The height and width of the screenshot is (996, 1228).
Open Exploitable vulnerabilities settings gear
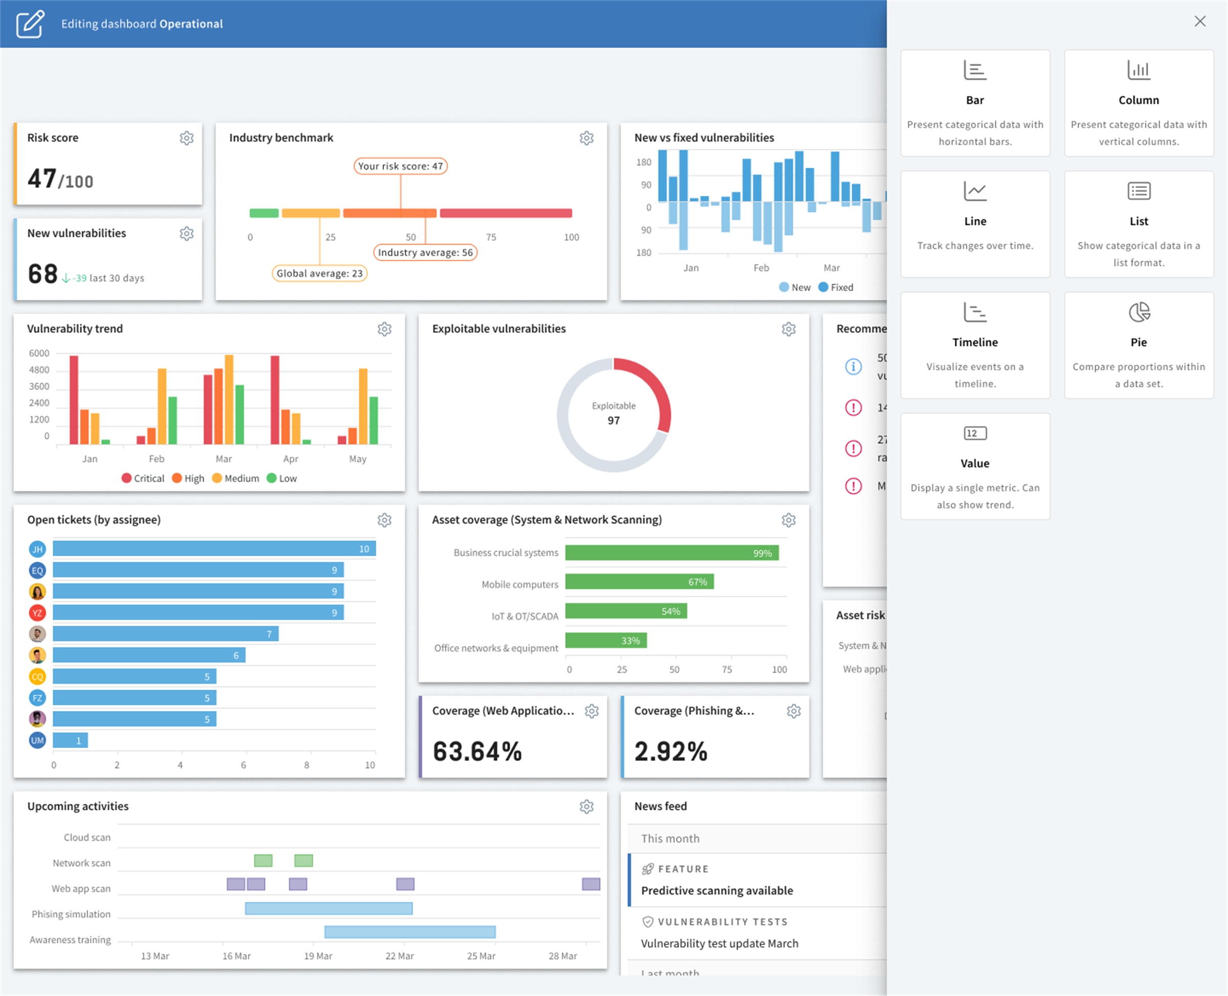(x=789, y=329)
